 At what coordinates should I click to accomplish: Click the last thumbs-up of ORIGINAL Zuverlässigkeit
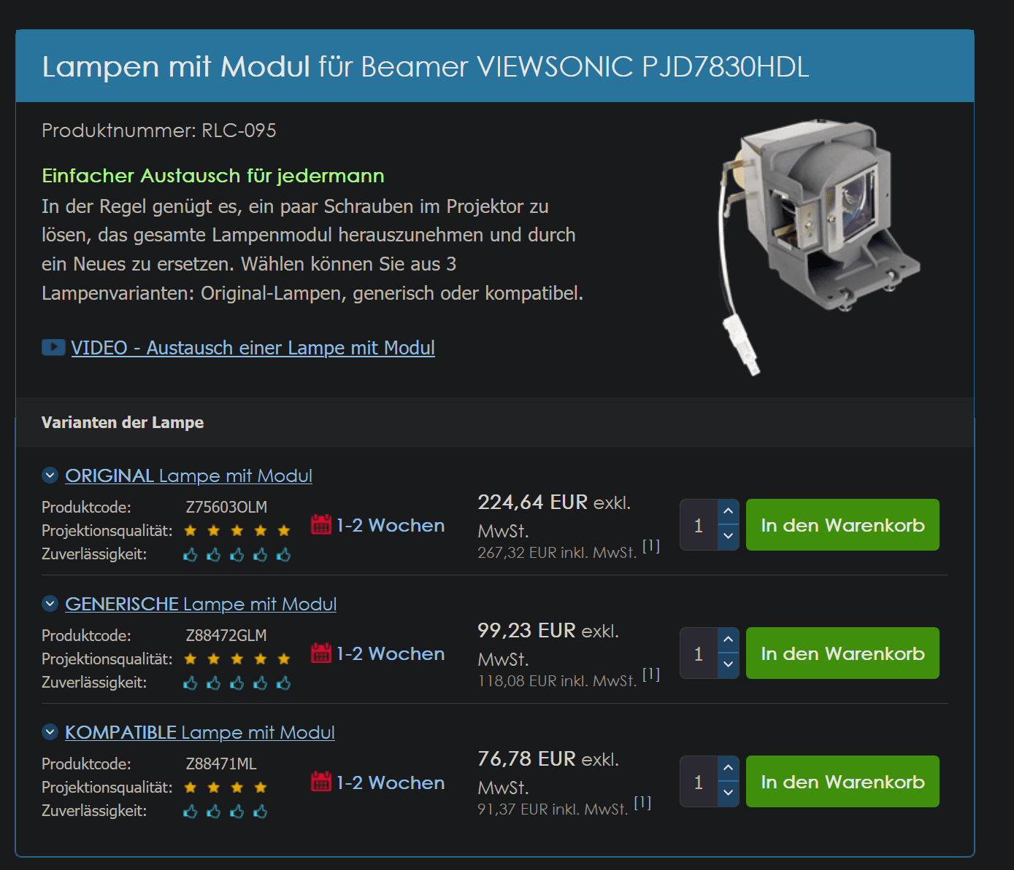[284, 555]
